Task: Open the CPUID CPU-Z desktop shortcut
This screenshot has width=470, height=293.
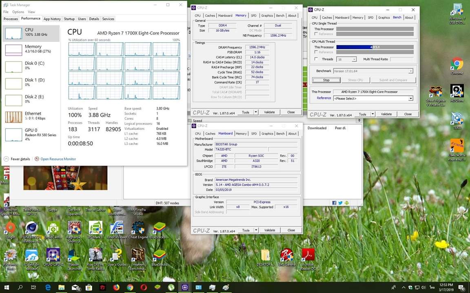Action: tap(53, 258)
